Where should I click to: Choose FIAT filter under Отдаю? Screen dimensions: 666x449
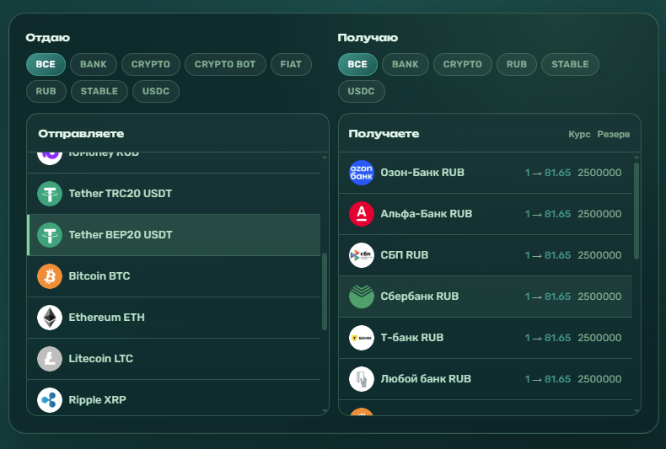tap(291, 65)
